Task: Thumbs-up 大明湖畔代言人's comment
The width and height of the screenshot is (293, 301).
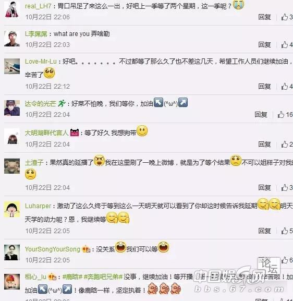Action: click(287, 145)
